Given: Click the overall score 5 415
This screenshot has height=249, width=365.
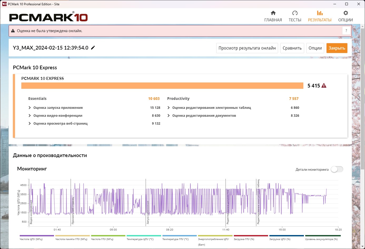Looking at the screenshot, I should (314, 86).
